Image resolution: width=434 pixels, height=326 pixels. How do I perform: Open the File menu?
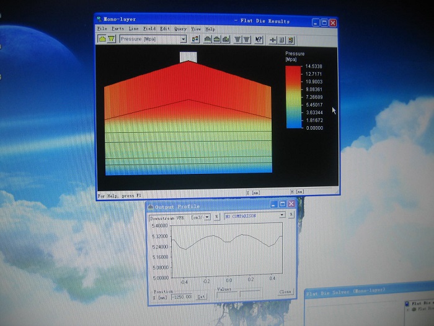coord(102,29)
